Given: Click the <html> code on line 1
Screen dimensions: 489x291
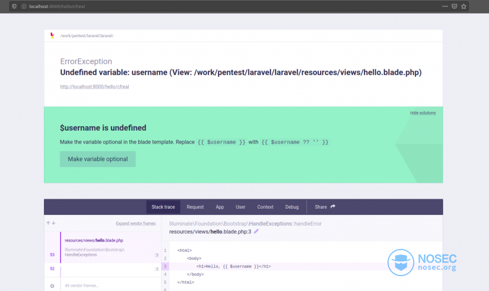Looking at the screenshot, I should 184,251.
